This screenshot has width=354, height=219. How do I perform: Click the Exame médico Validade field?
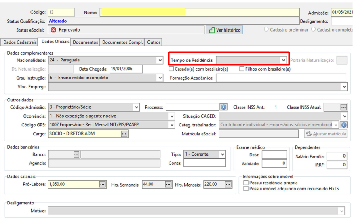[274, 164]
